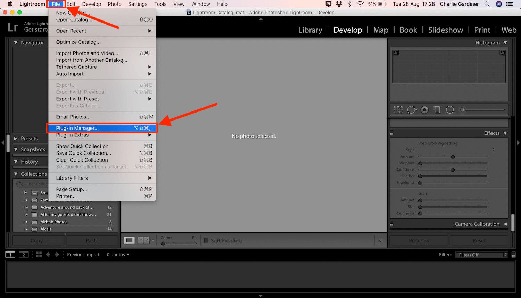This screenshot has height=298, width=521.
Task: Toggle the Effects panel switch
Action: pos(391,133)
